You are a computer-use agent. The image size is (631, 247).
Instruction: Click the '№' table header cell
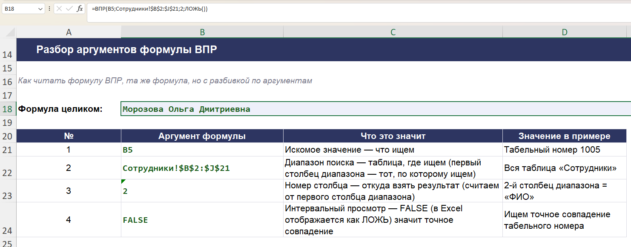(69, 136)
